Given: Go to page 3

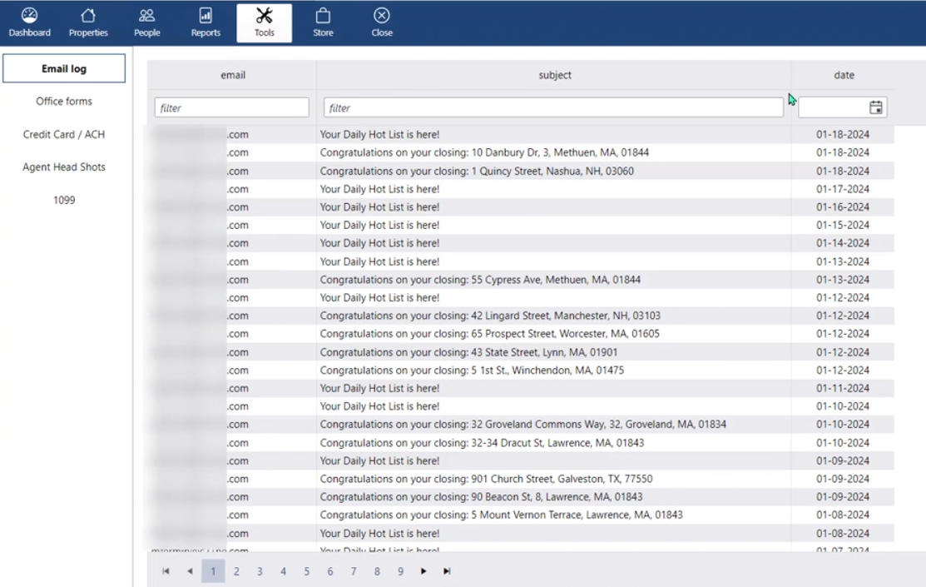Looking at the screenshot, I should (260, 571).
